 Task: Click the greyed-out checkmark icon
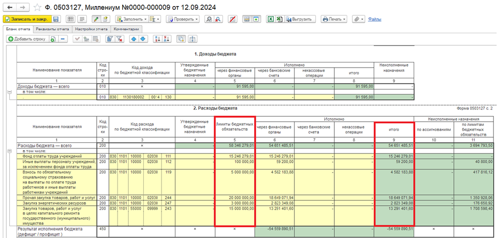pyautogui.click(x=77, y=39)
